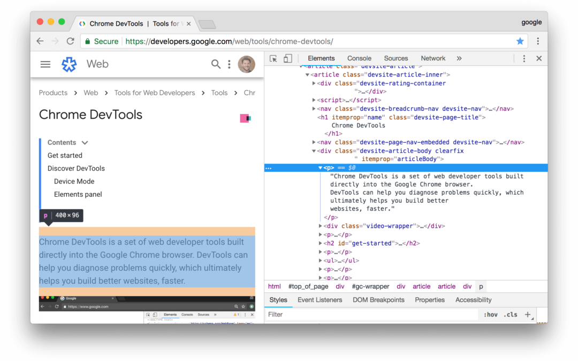The width and height of the screenshot is (578, 361).
Task: Open the site's vertical dots menu
Action: [229, 65]
